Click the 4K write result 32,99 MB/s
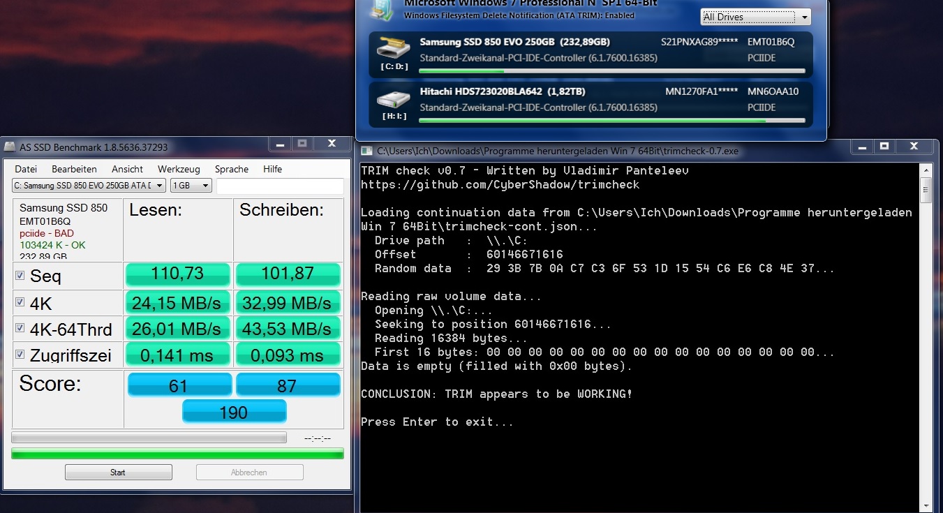Screen dimensions: 943x513 coord(288,302)
